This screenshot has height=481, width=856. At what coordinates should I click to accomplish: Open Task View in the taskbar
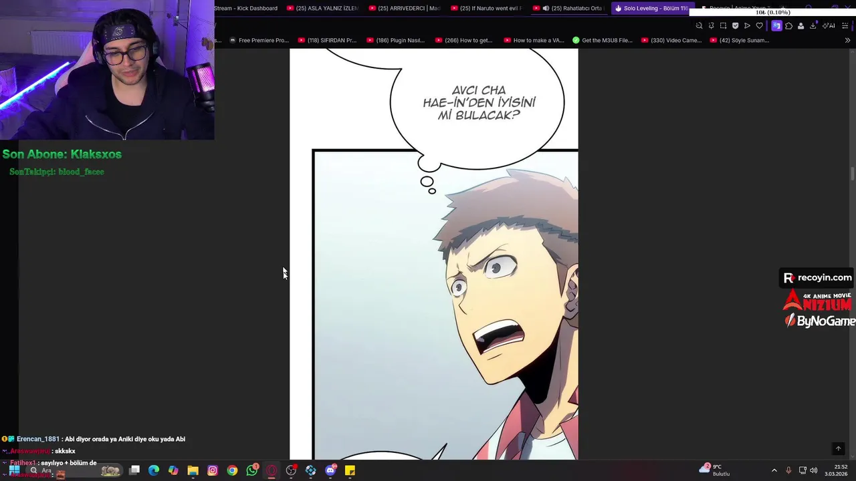(x=134, y=470)
